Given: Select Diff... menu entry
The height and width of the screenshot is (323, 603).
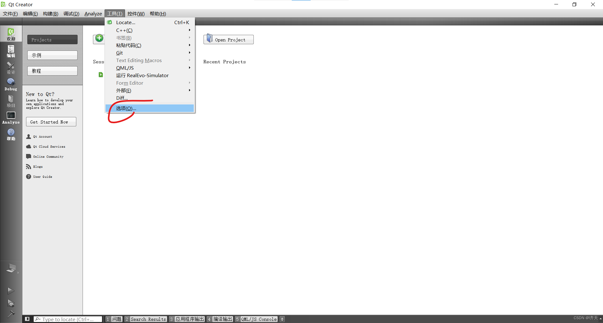Looking at the screenshot, I should coord(150,98).
